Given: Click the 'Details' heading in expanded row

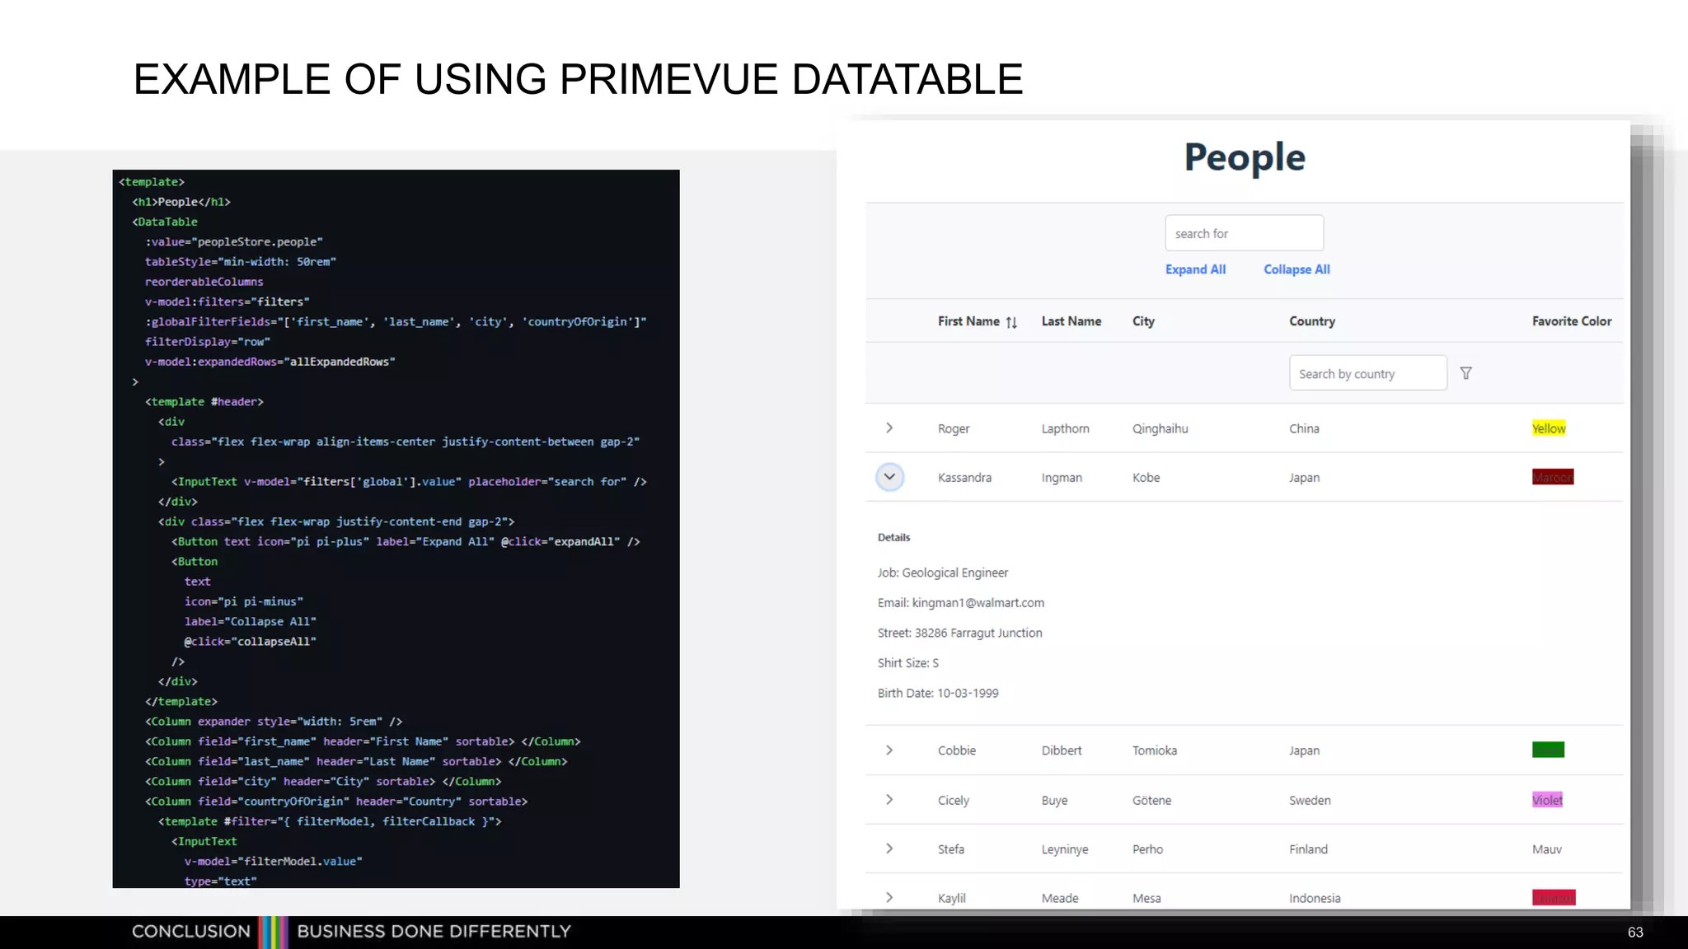Looking at the screenshot, I should point(893,537).
